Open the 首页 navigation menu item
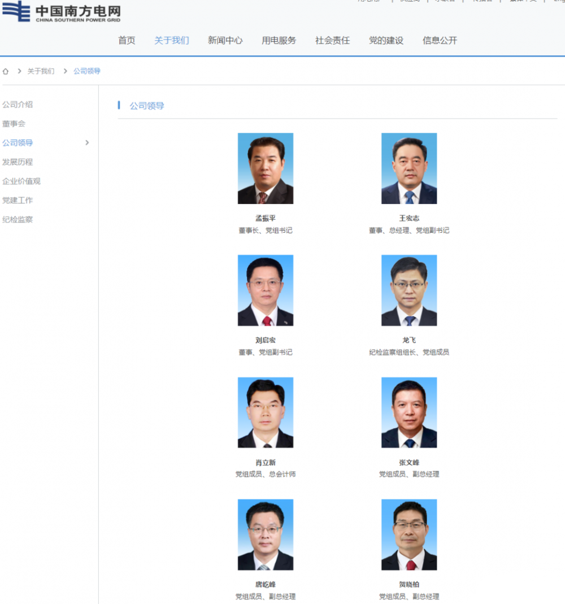This screenshot has width=565, height=604. click(127, 41)
